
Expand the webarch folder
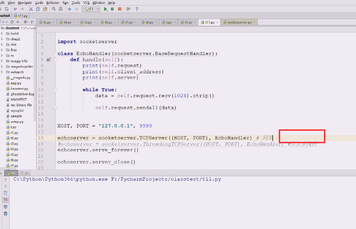pos(2,72)
